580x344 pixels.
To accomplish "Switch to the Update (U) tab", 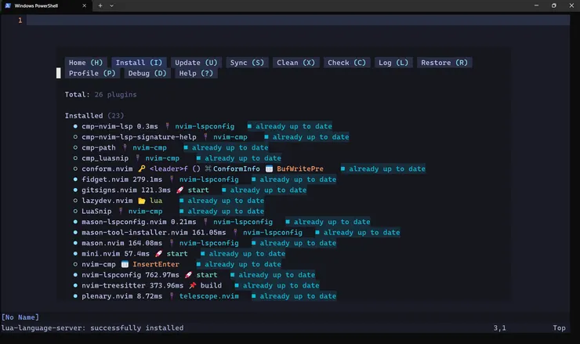I will tap(196, 63).
